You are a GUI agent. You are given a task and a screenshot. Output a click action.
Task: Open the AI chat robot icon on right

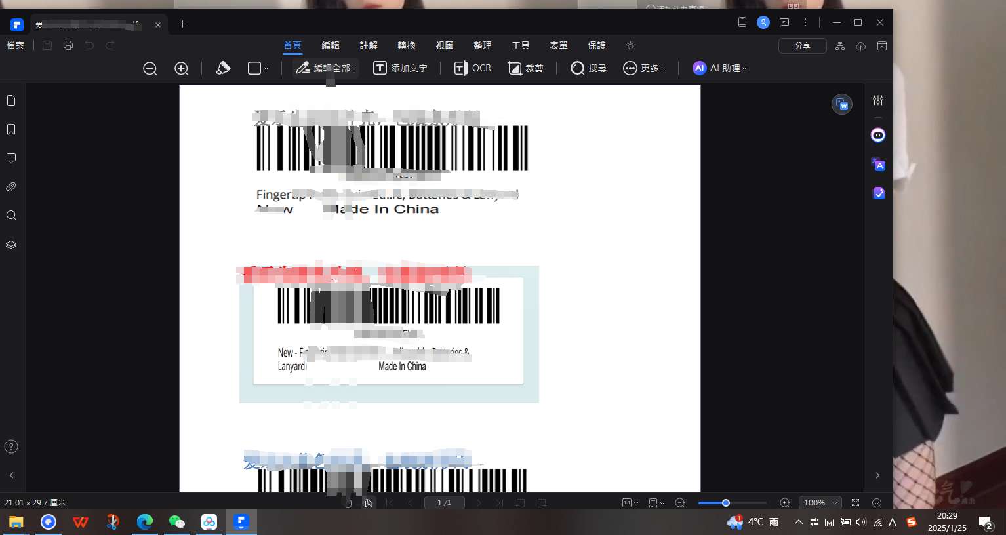[878, 135]
